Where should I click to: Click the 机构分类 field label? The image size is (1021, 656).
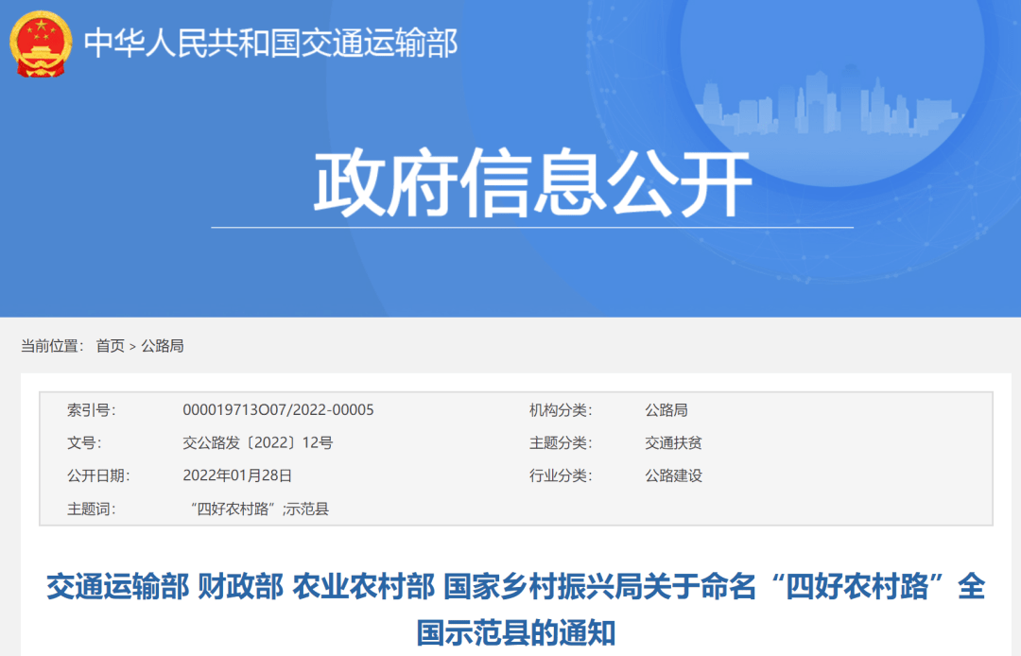tap(561, 410)
